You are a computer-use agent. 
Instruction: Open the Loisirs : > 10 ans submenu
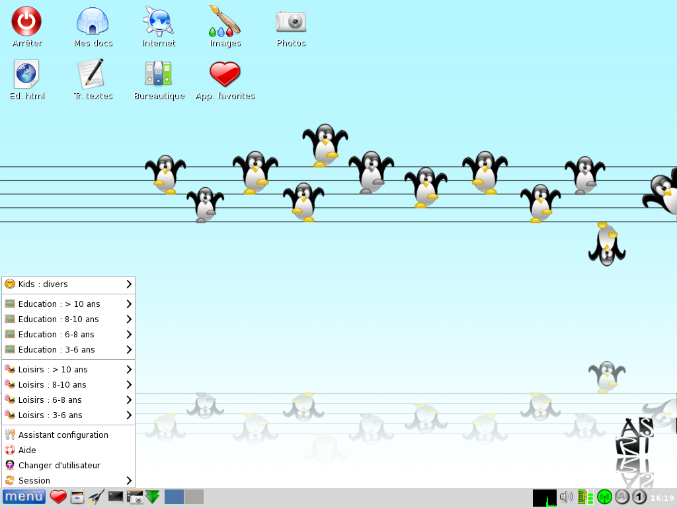click(68, 369)
